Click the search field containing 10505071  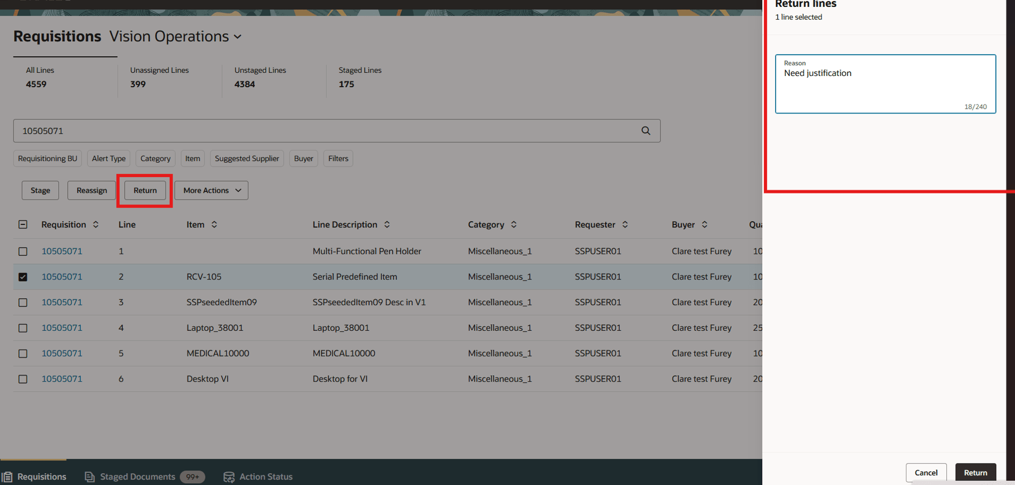tap(337, 131)
